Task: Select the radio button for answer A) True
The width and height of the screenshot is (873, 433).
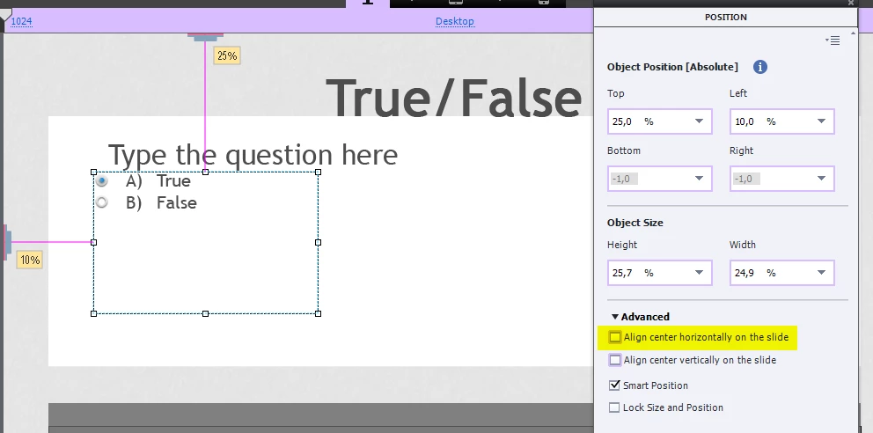Action: coord(102,181)
